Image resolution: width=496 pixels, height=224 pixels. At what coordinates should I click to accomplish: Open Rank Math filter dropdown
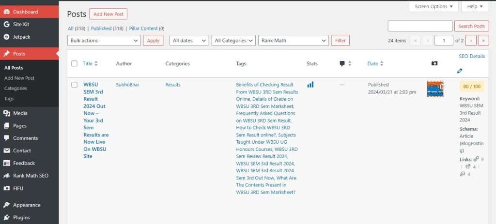pos(294,41)
